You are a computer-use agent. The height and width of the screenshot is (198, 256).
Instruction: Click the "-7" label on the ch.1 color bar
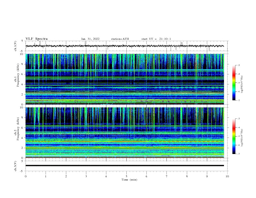[239, 100]
